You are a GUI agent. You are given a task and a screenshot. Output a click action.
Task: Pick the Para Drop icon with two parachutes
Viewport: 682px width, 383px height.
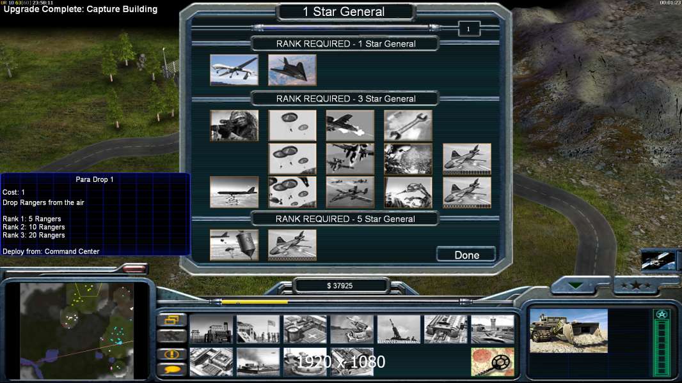point(292,125)
